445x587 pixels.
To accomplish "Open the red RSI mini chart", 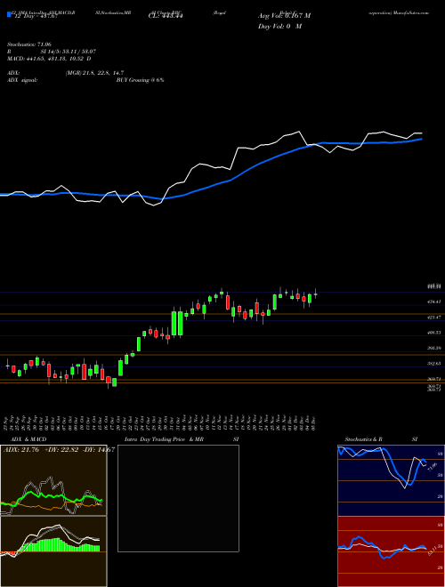I will point(391,551).
